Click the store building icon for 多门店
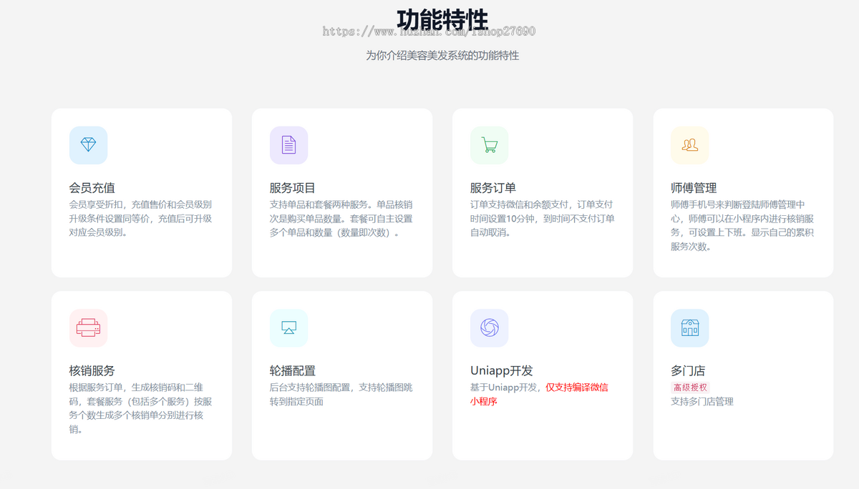Viewport: 859px width, 489px height. pyautogui.click(x=690, y=327)
